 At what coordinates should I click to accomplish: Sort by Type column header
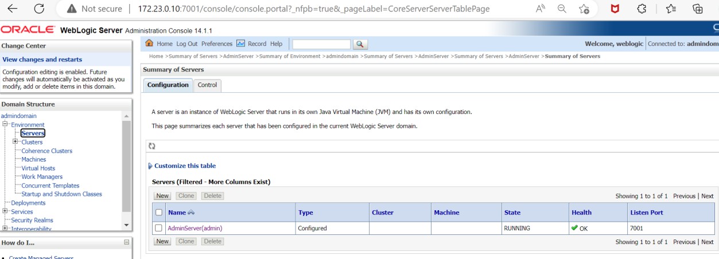306,213
